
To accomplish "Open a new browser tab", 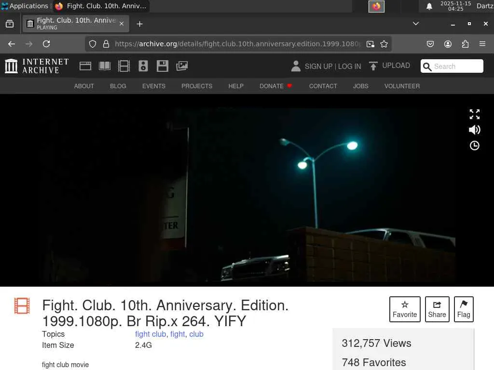I will [139, 24].
